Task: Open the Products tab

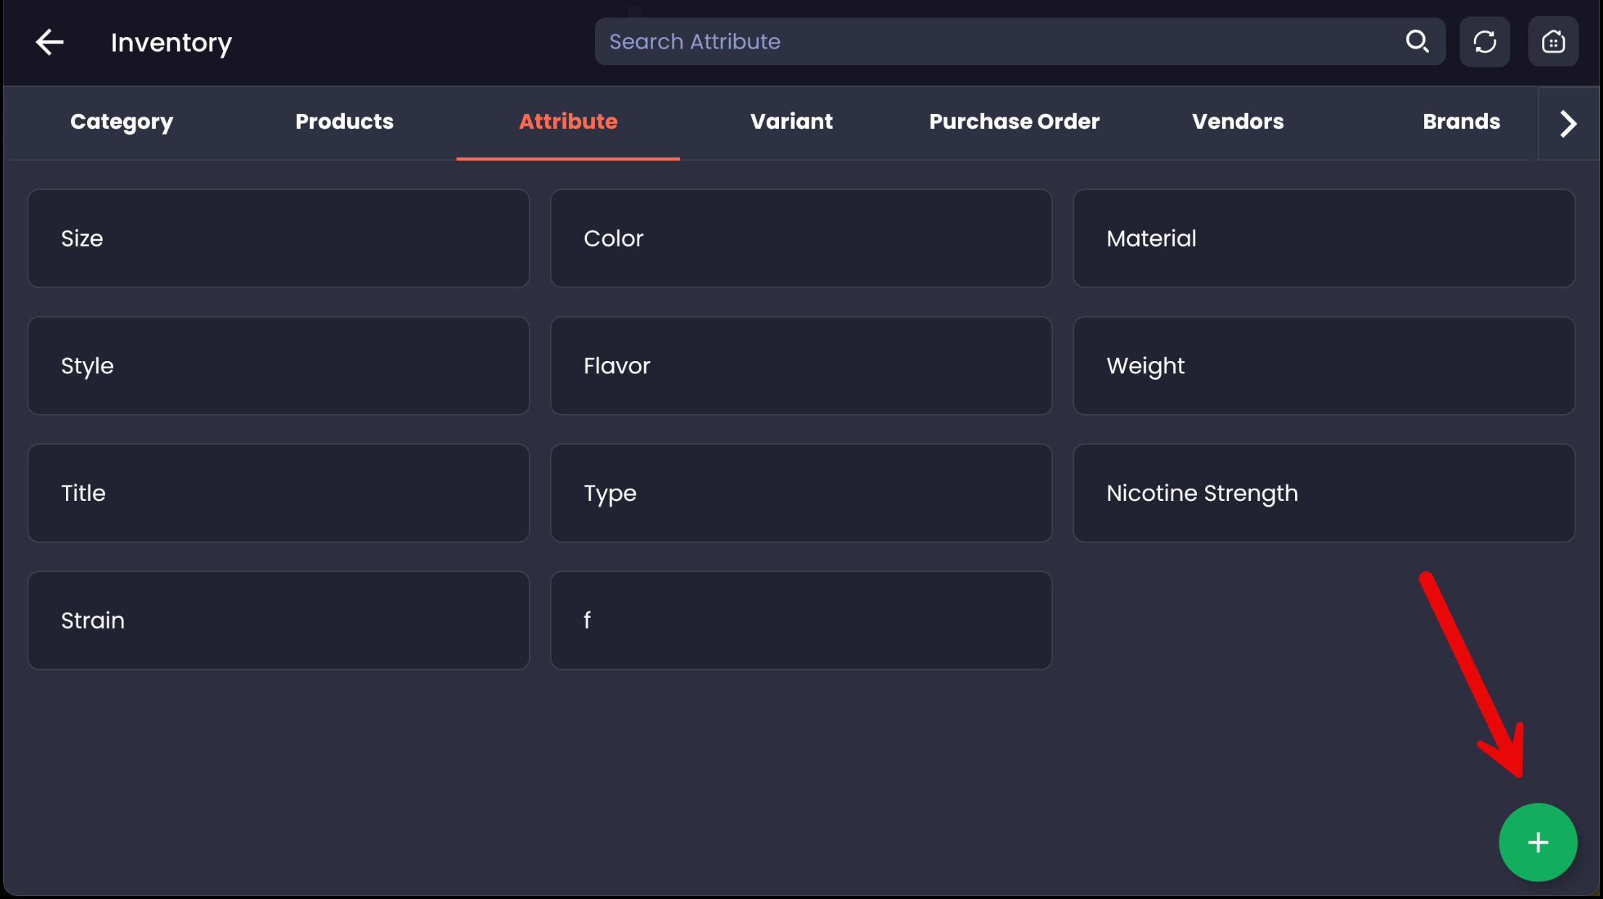Action: coord(344,122)
